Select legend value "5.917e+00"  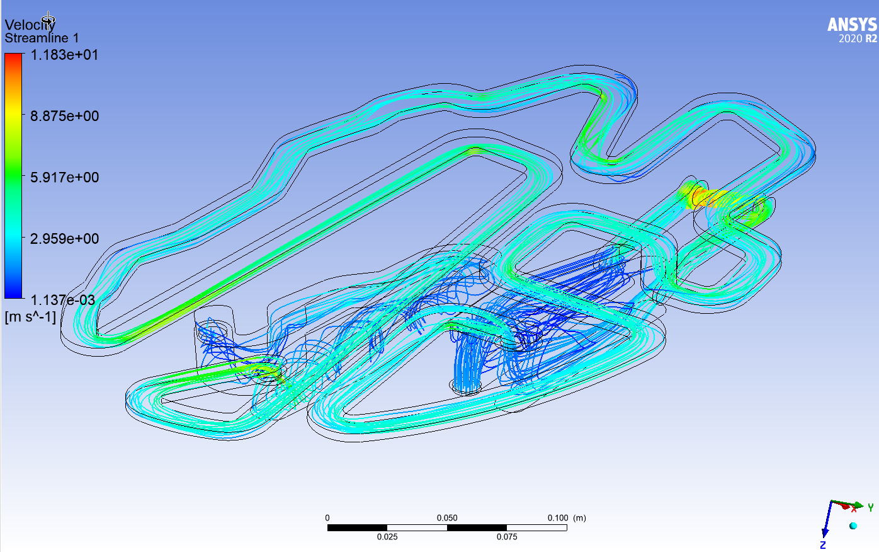coord(65,177)
